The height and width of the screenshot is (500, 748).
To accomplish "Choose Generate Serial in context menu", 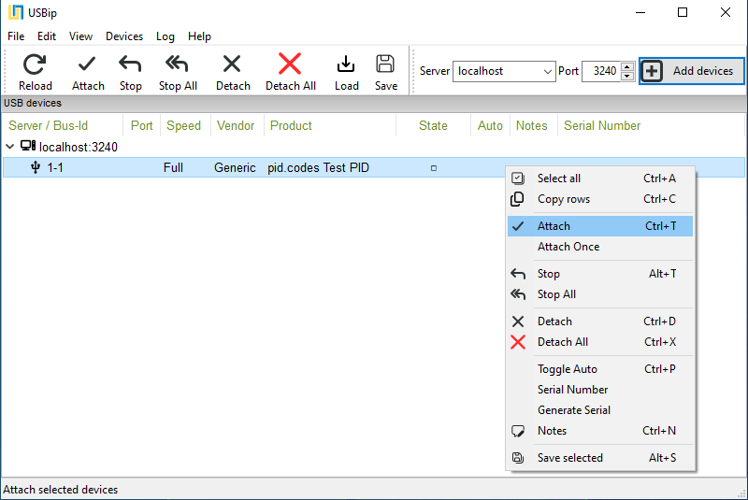I will coord(600,410).
